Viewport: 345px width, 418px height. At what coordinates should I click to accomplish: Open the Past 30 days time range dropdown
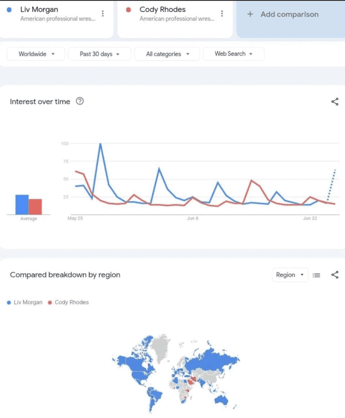click(99, 53)
